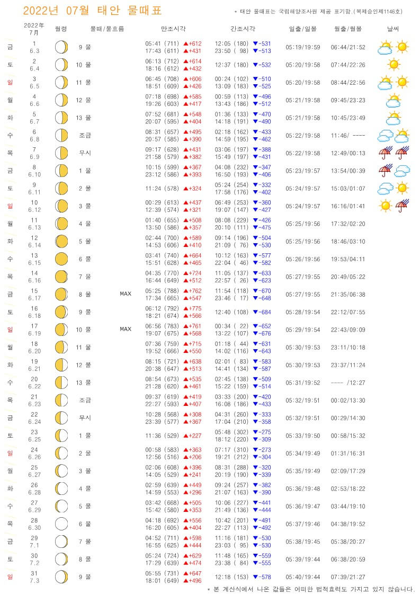Click the sun icon in the July 9 row
This screenshot has height=594, width=420.
[402, 188]
